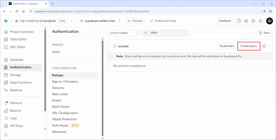
Task: Open the Docs button
Action: tap(264, 33)
